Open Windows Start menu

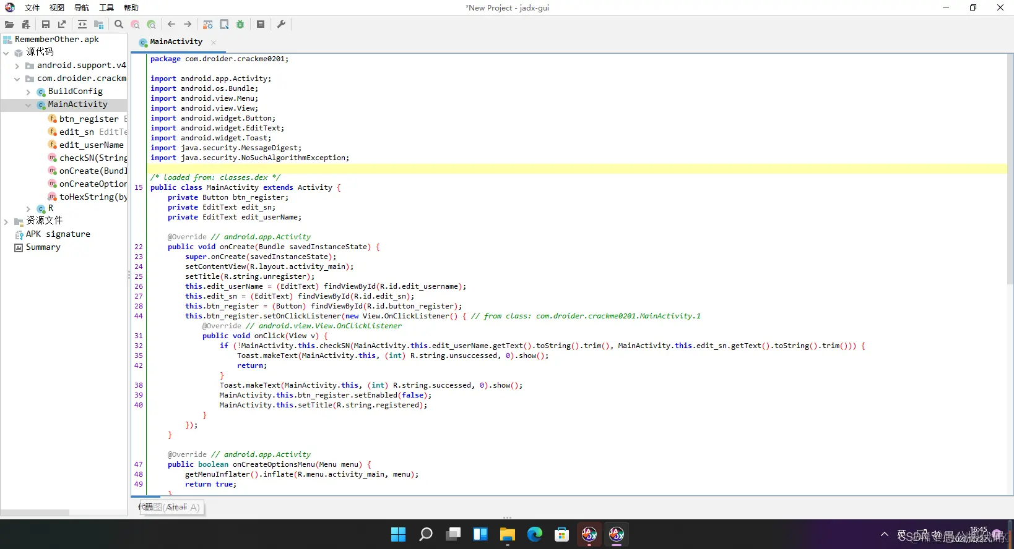pos(399,534)
